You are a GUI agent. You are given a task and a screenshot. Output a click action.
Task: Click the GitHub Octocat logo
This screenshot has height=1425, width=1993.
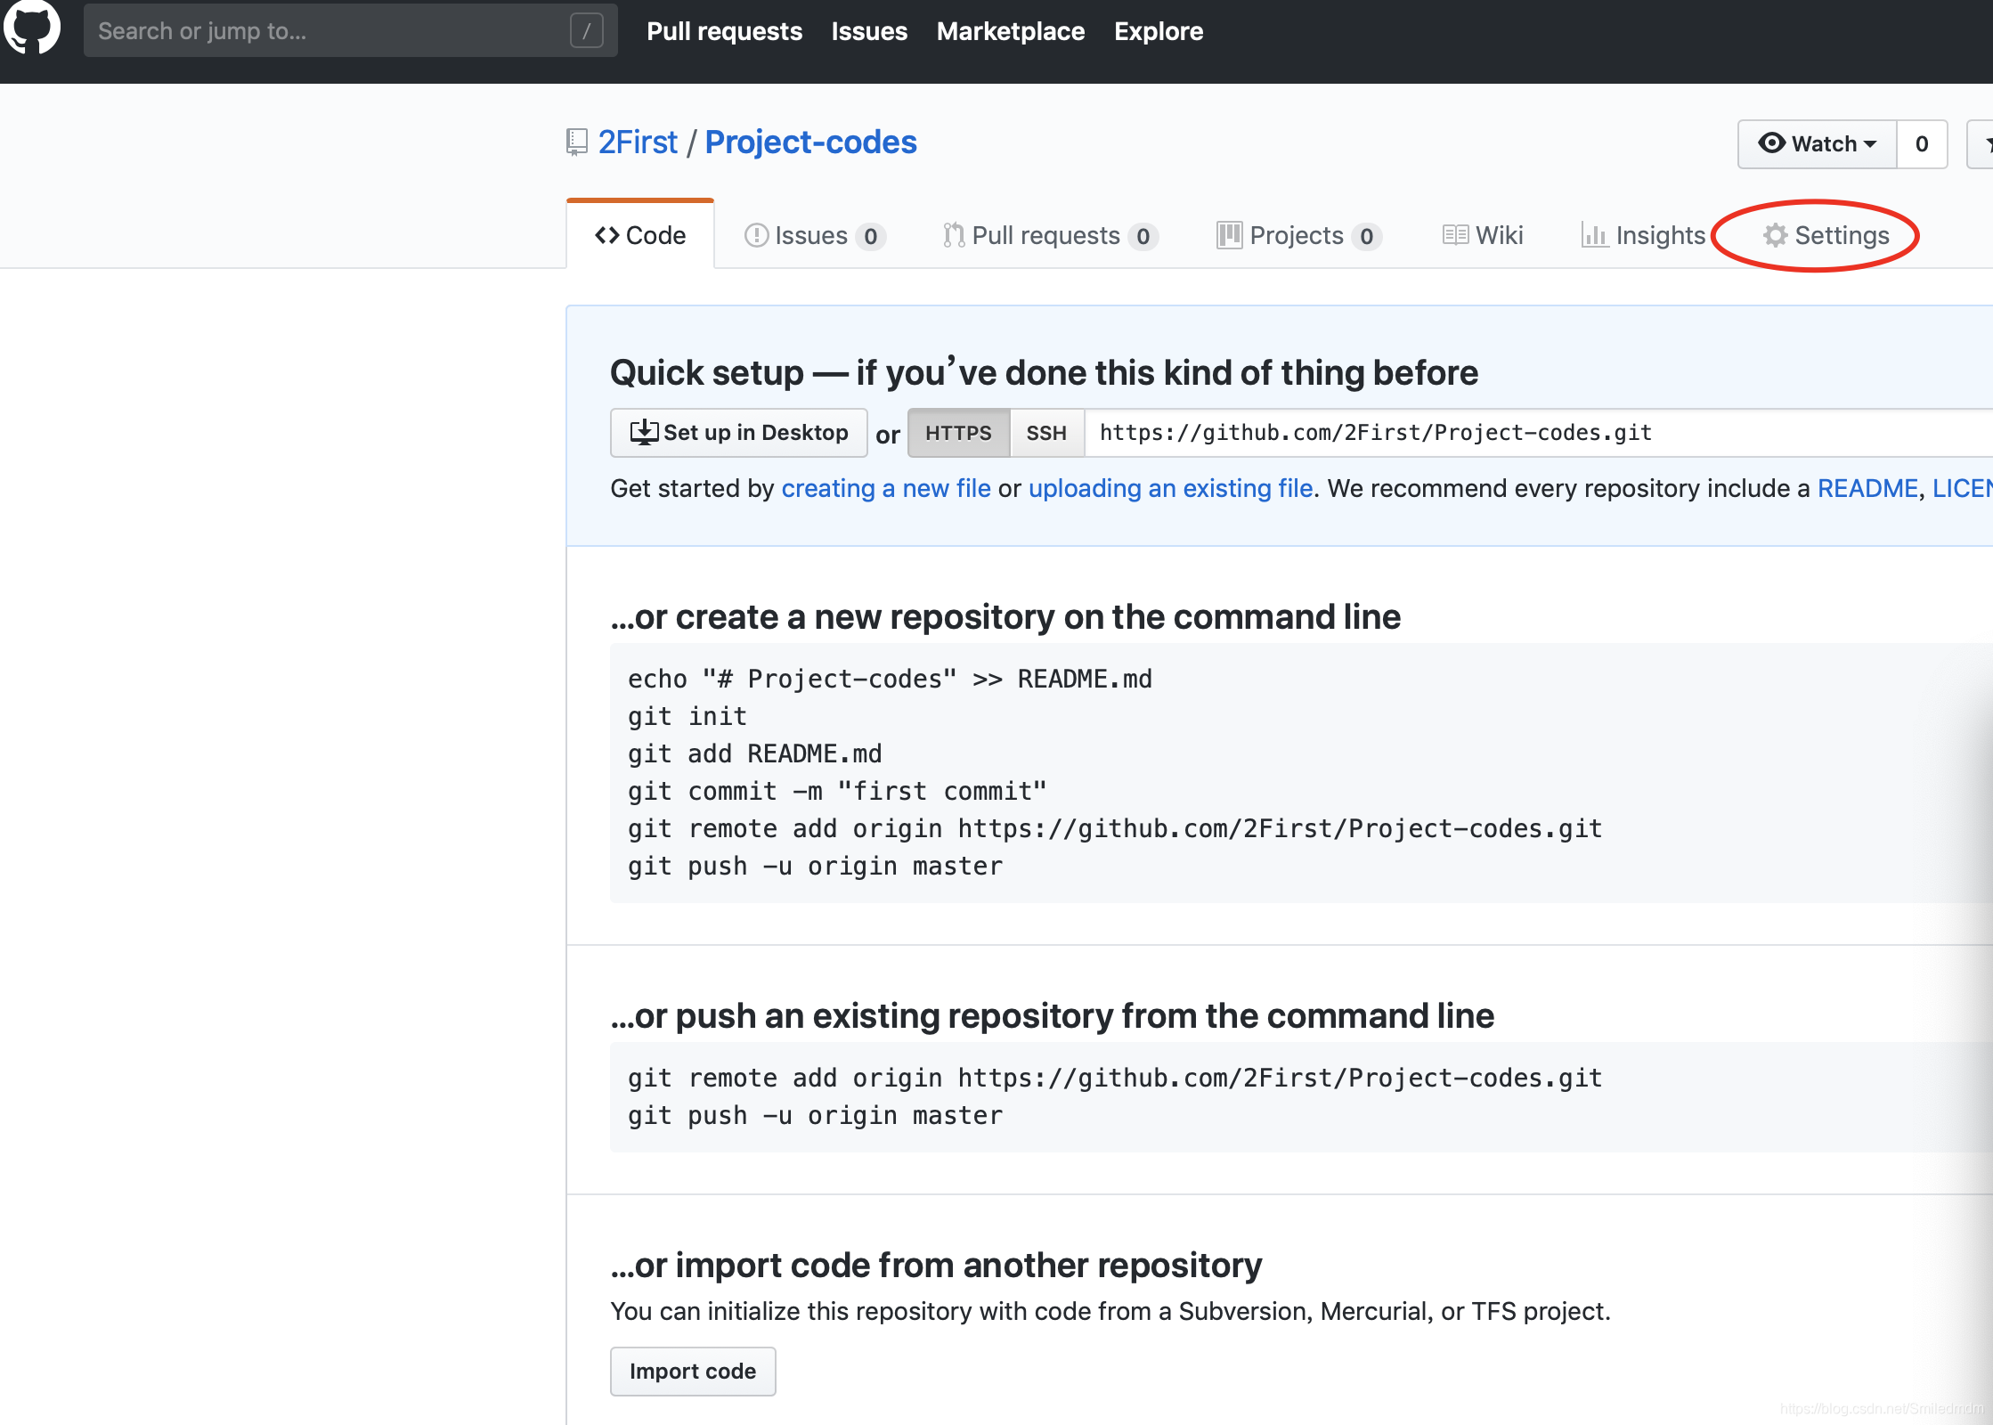32,27
